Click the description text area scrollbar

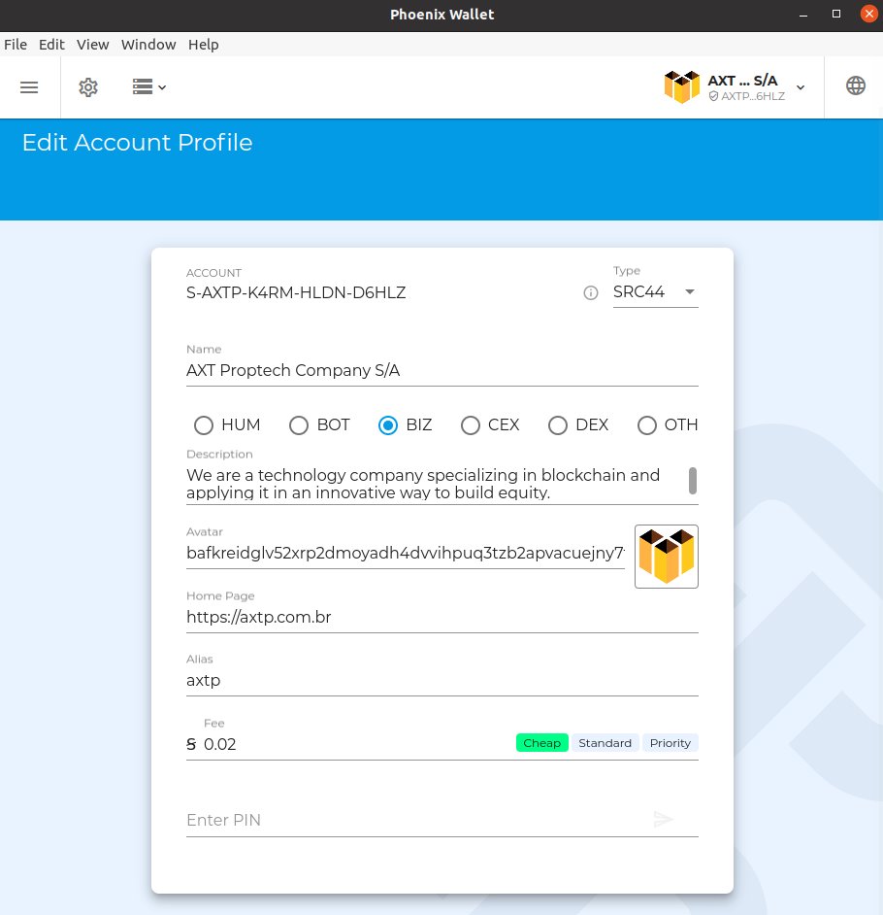click(x=693, y=481)
